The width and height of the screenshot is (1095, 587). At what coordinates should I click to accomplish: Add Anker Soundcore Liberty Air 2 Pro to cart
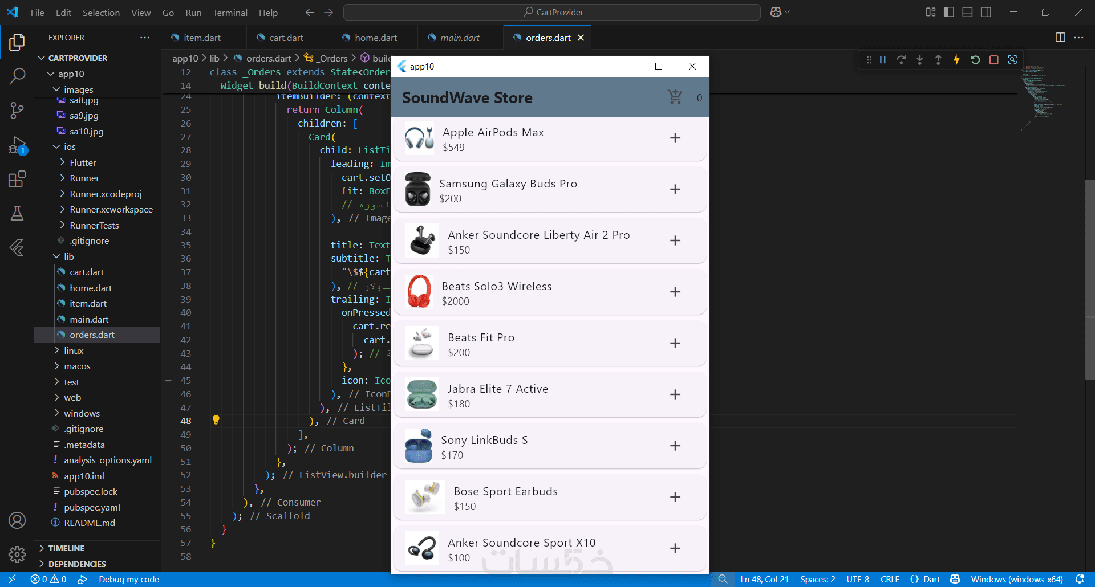tap(675, 241)
